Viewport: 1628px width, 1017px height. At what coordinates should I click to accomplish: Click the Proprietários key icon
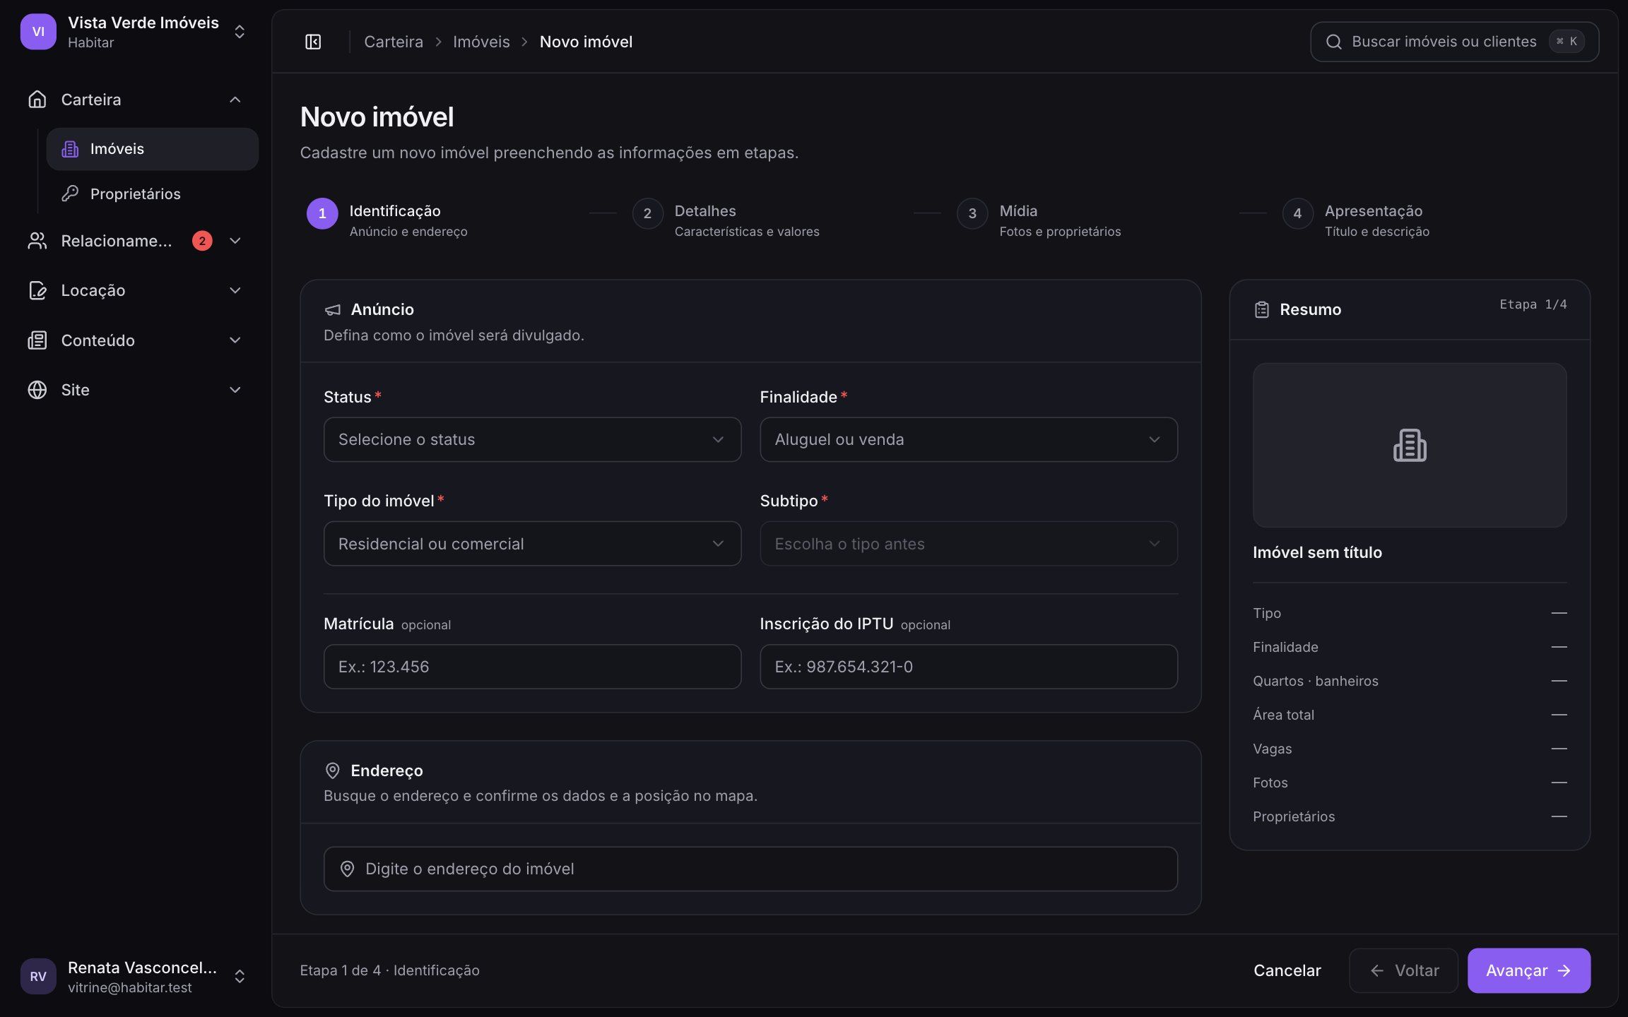click(70, 194)
